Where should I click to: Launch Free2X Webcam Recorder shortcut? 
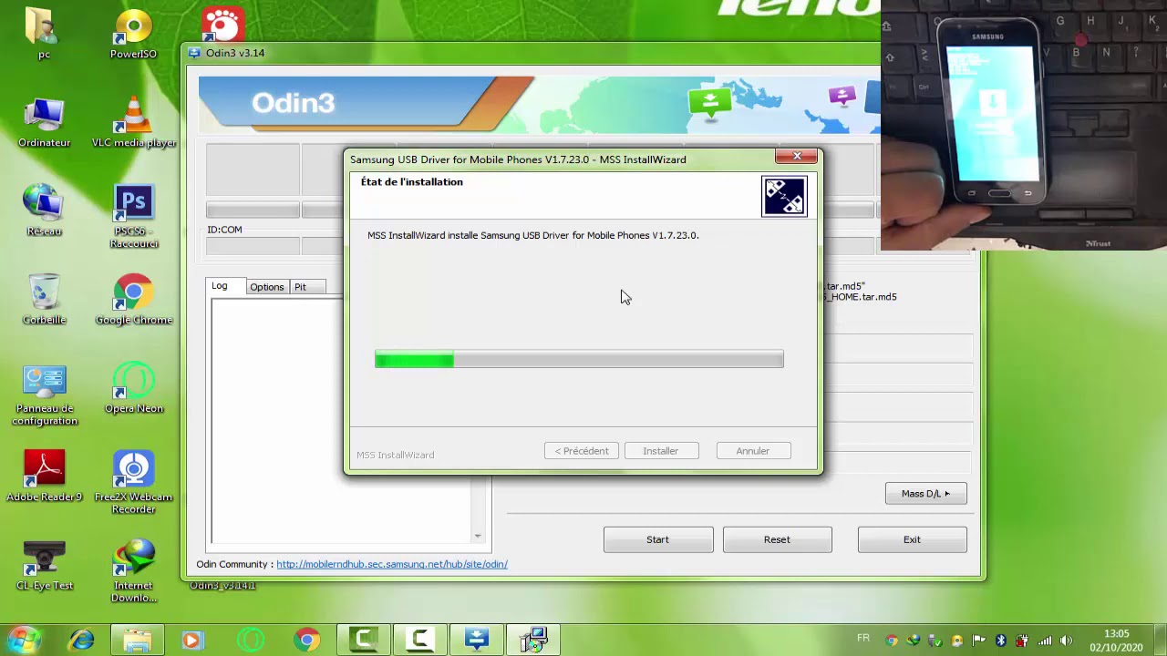[x=134, y=483]
